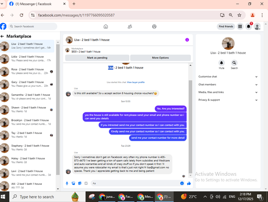
Task: Open Gary 2 bed 1 bath conversation
Action: (x=27, y=84)
